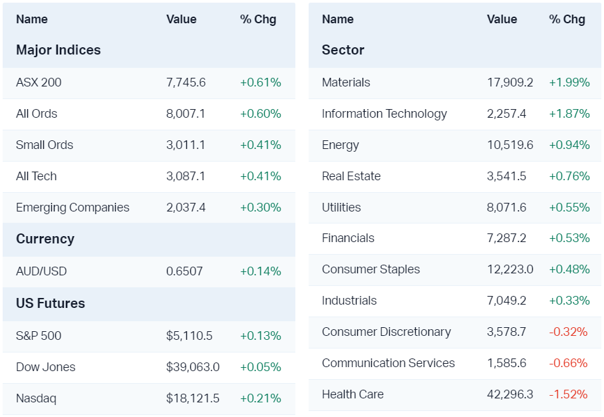Select the All Ords index name
The width and height of the screenshot is (604, 417).
point(37,114)
